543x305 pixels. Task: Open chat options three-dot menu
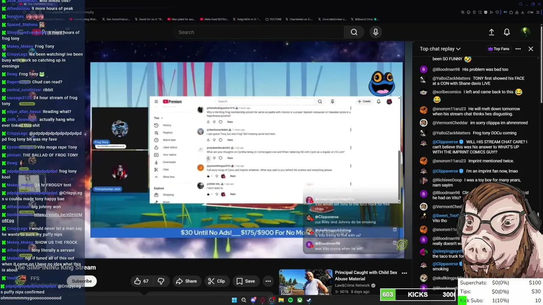518,49
